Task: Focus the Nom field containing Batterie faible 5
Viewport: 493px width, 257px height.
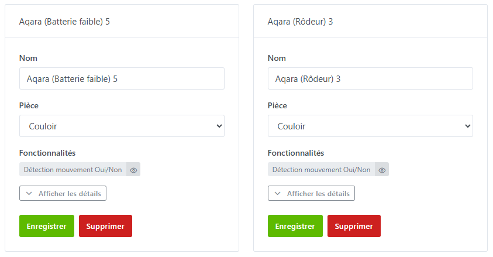Action: 122,78
